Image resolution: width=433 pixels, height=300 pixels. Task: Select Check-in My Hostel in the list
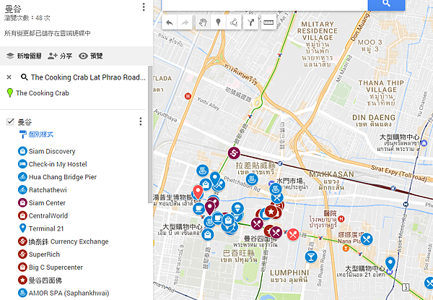(x=58, y=164)
